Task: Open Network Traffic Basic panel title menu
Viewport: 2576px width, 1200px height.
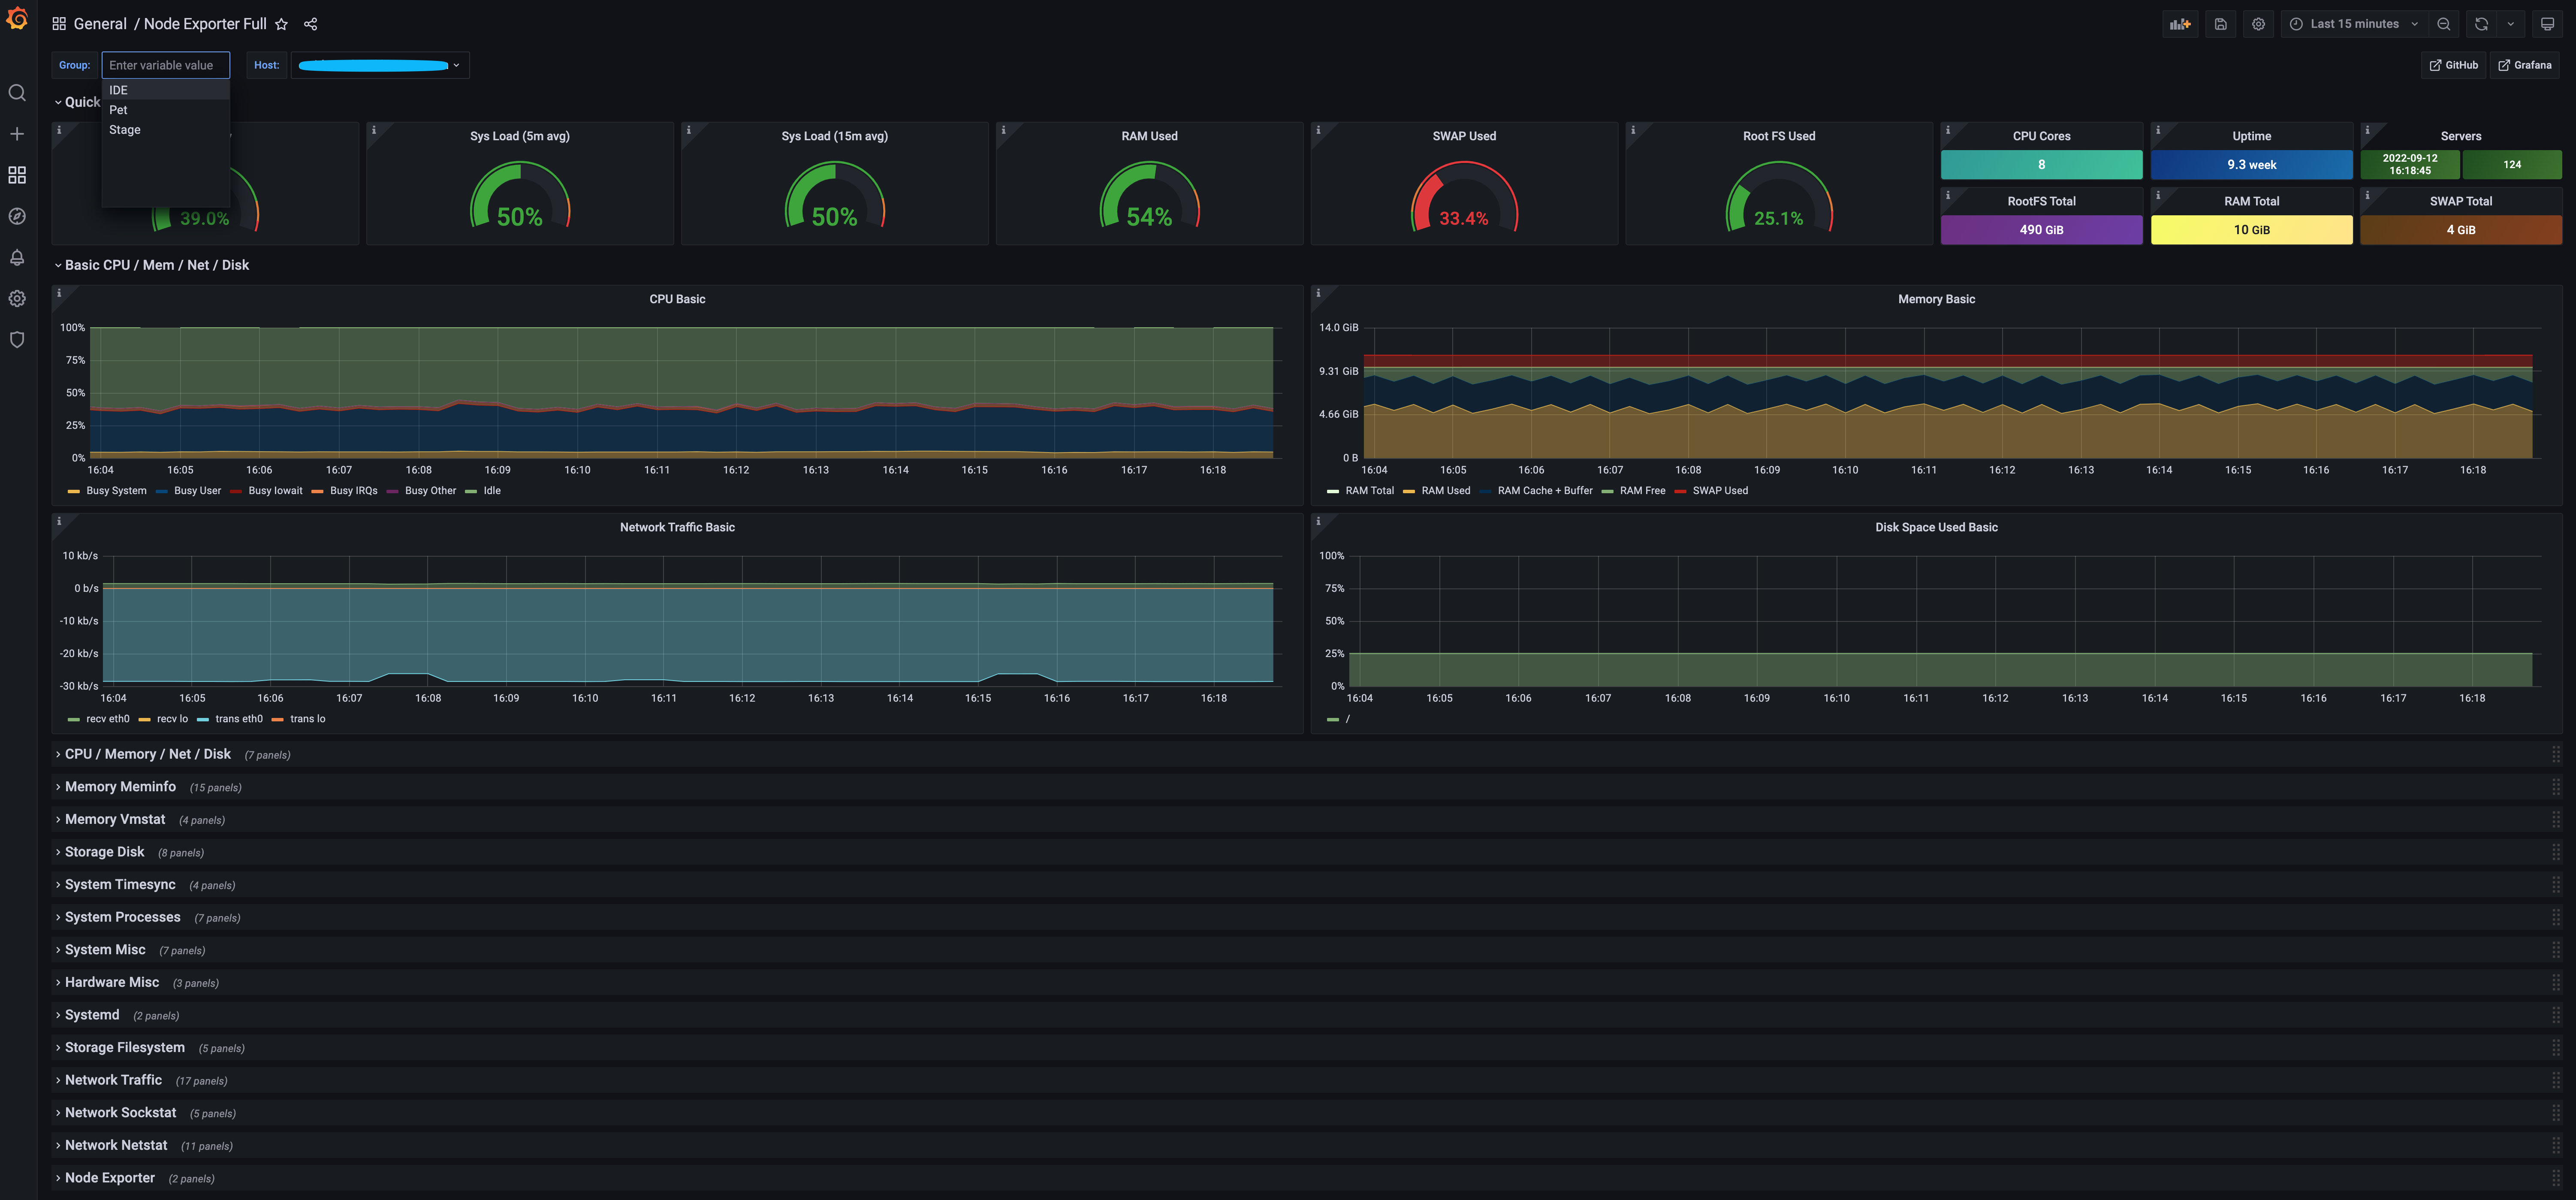Action: click(677, 527)
